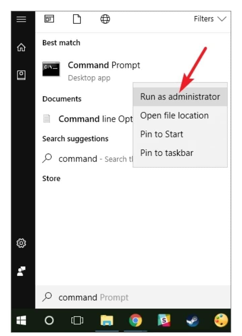Image resolution: width=242 pixels, height=336 pixels.
Task: Select Open file location
Action: coord(174,116)
